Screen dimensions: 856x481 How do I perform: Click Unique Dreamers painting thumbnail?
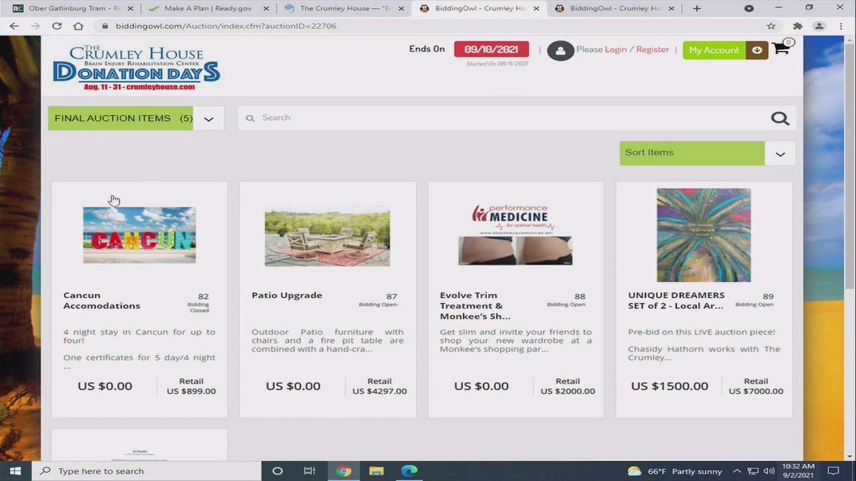[704, 235]
